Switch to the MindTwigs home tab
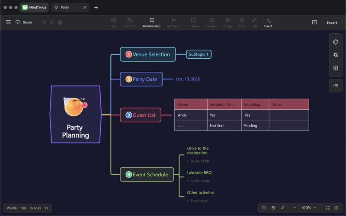 (34, 7)
